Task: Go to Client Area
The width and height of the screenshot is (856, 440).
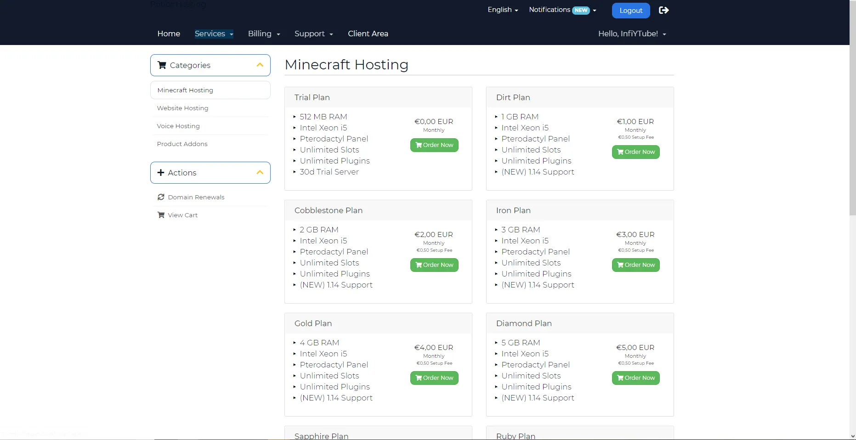Action: 368,34
